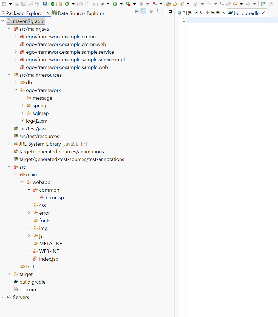This screenshot has width=278, height=317.
Task: Click the Back navigation yellow arrow
Action: 235,4
